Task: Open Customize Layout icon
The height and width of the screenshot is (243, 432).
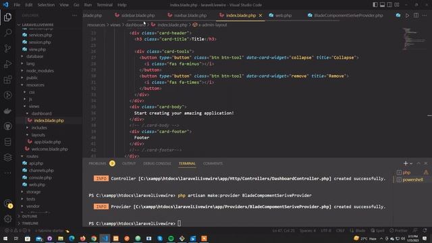Action: click(x=397, y=5)
